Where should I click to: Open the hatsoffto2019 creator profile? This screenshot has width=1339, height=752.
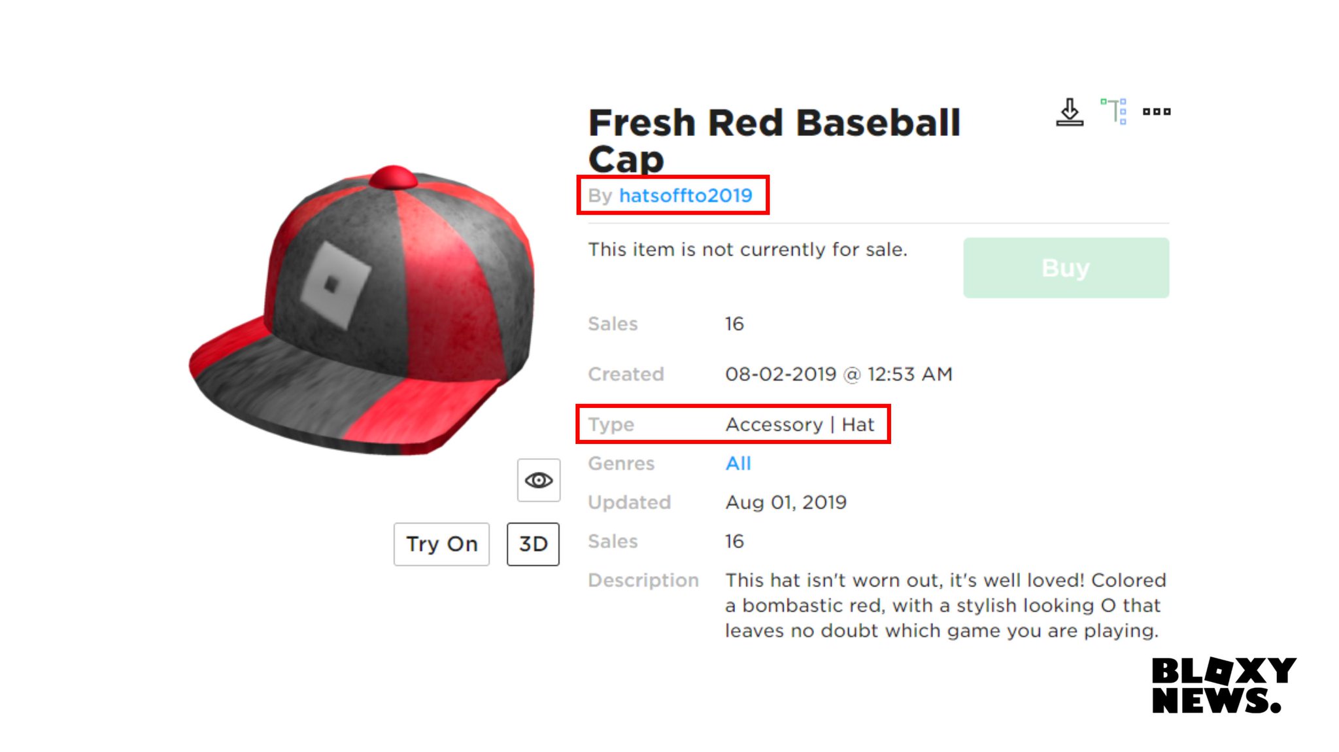tap(685, 196)
